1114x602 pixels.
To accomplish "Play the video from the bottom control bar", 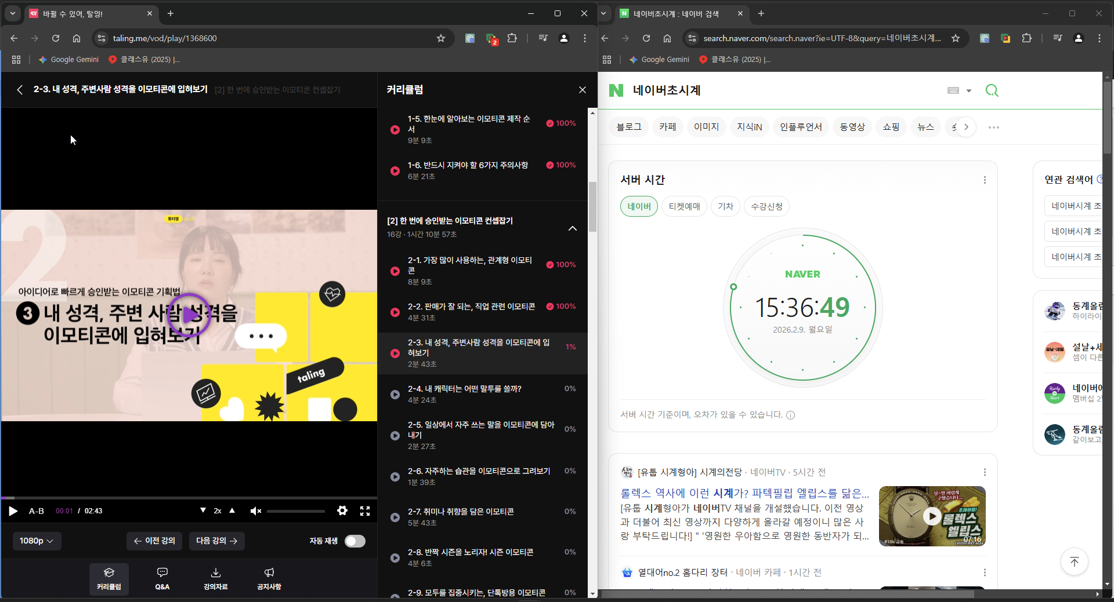I will coord(13,511).
